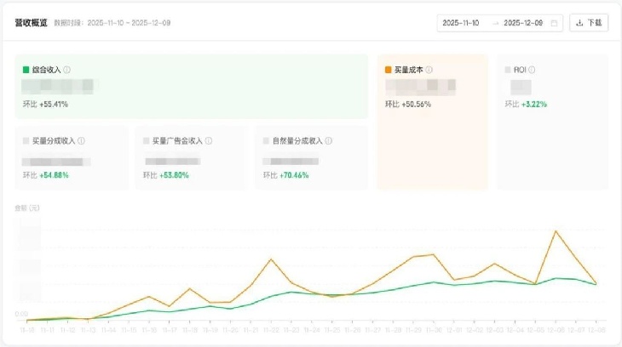The height and width of the screenshot is (347, 622).
Task: Select the 综合收入 summary card
Action: [x=192, y=87]
